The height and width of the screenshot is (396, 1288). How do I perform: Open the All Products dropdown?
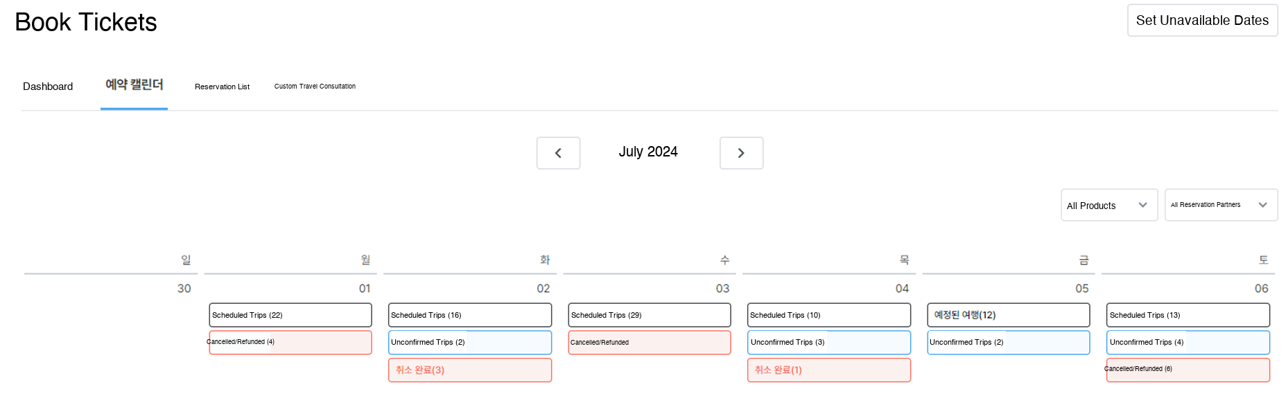pos(1108,206)
